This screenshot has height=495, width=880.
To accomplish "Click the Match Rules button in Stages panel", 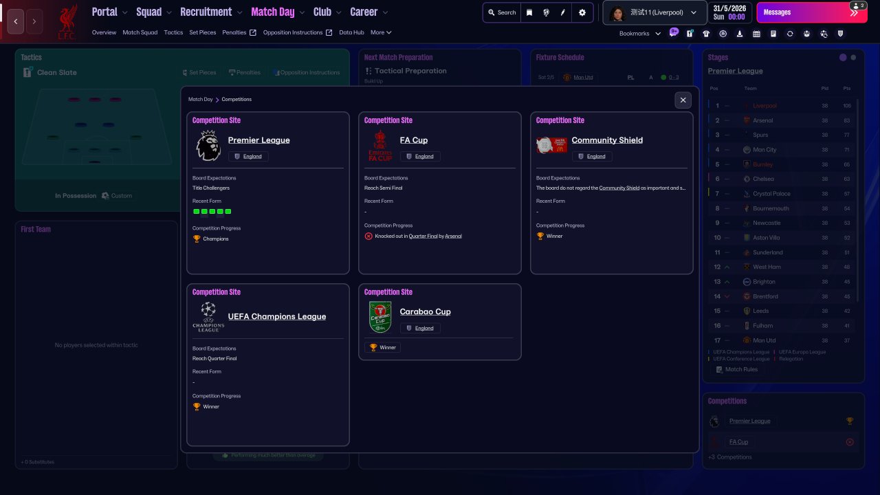I will click(736, 370).
